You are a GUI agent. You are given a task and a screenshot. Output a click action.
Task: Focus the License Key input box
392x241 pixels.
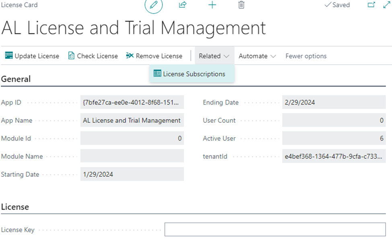(x=275, y=229)
